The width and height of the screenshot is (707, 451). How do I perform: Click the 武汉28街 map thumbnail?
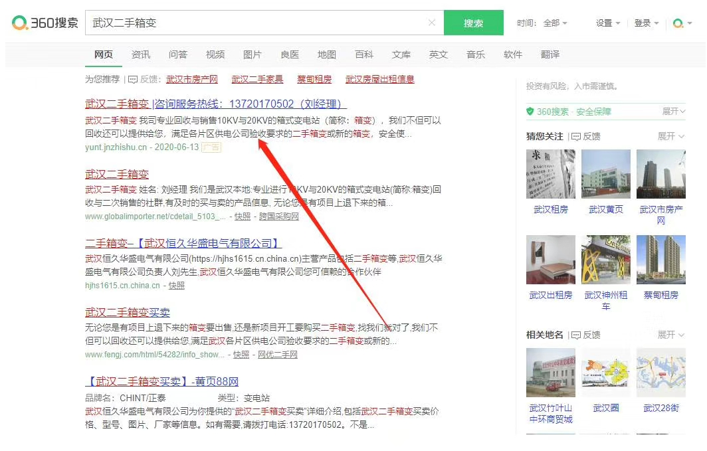pos(661,372)
